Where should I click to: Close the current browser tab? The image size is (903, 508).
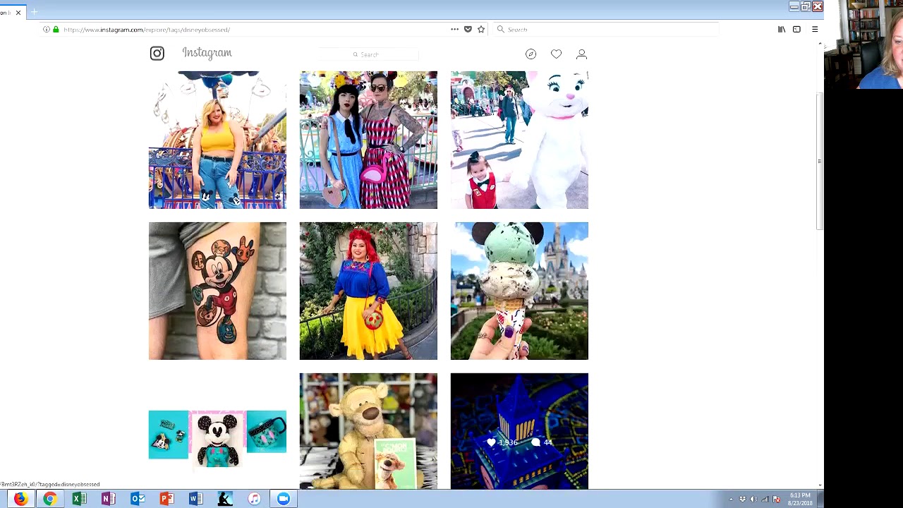click(x=18, y=12)
